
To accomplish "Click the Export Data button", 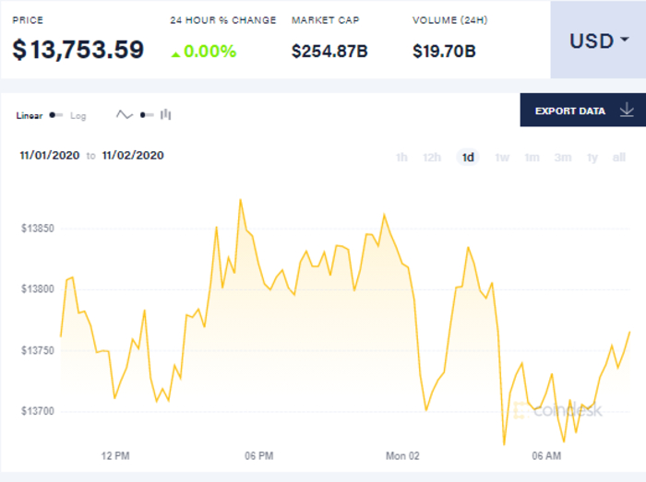I will point(570,111).
